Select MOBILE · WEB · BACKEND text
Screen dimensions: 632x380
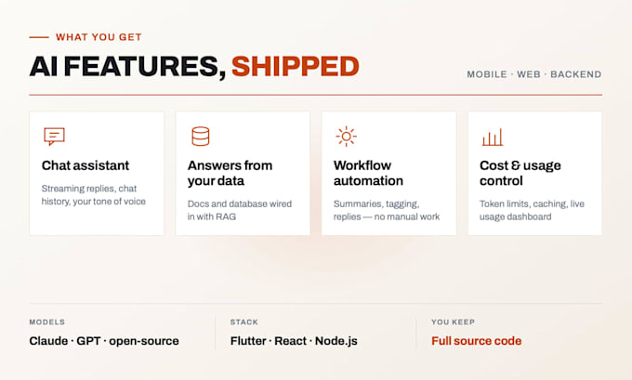(534, 74)
